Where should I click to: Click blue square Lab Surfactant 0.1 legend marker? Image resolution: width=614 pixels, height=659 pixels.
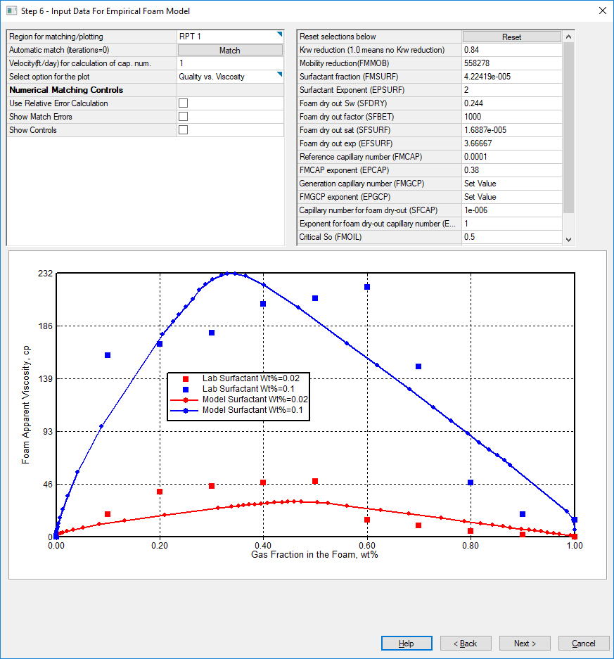click(x=185, y=389)
